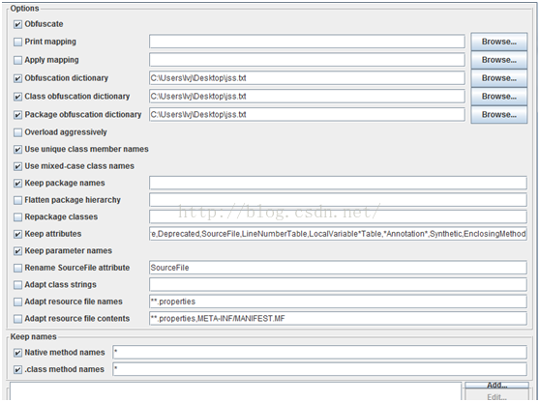Screen dimensions: 540x402
Task: Uncheck Keep package names checkbox
Action: (18, 184)
